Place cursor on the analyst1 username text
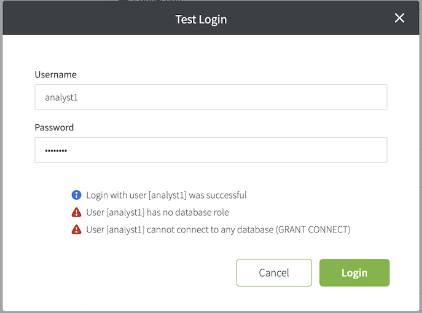Image resolution: width=422 pixels, height=313 pixels. click(61, 97)
